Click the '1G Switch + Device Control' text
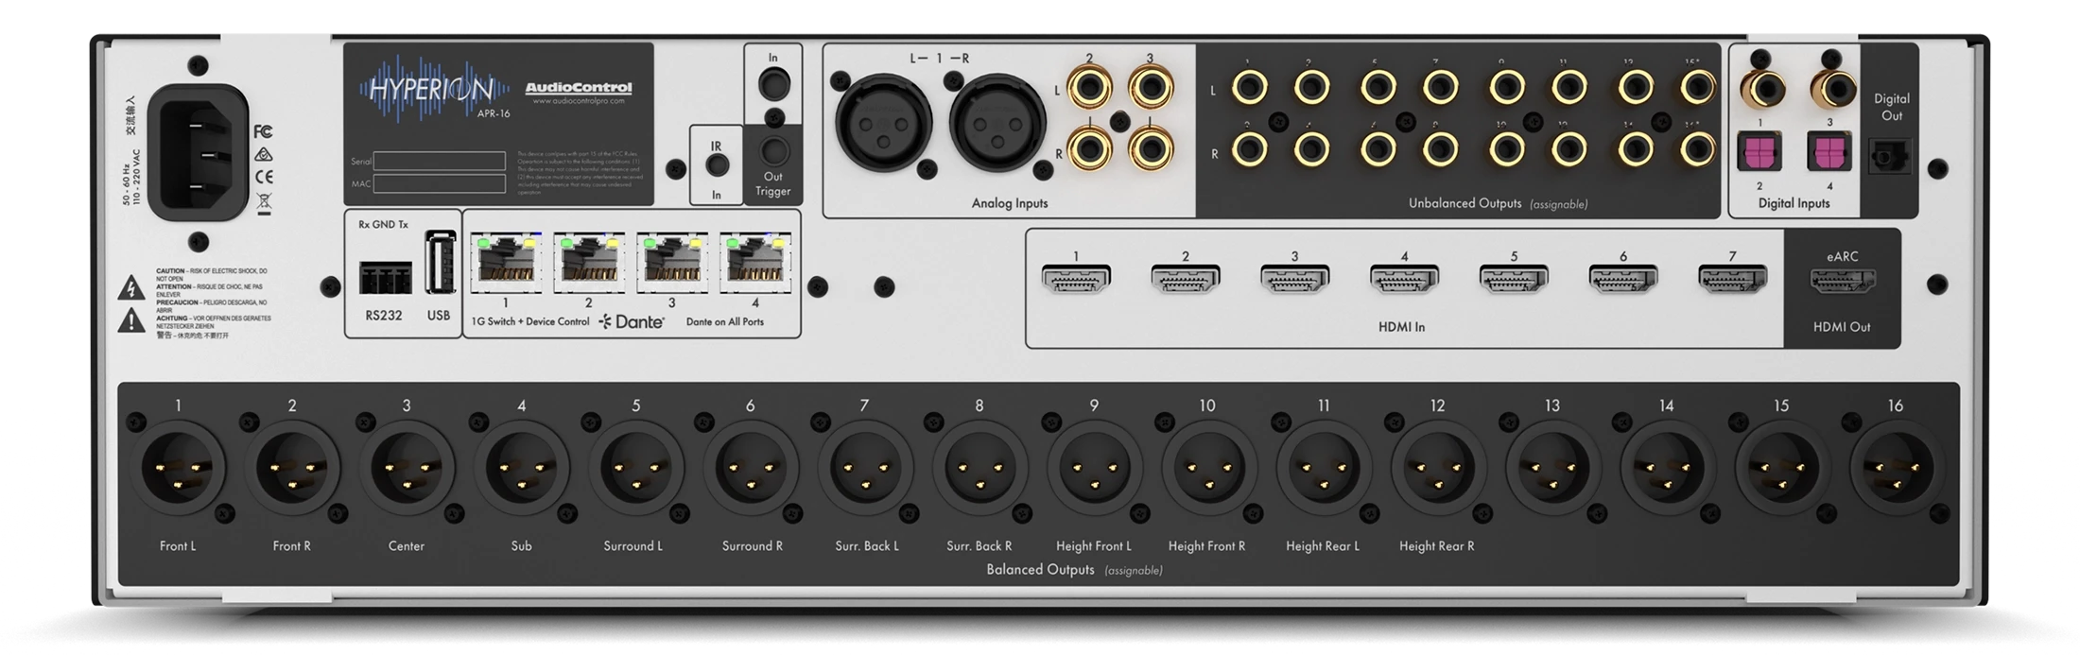 530,322
